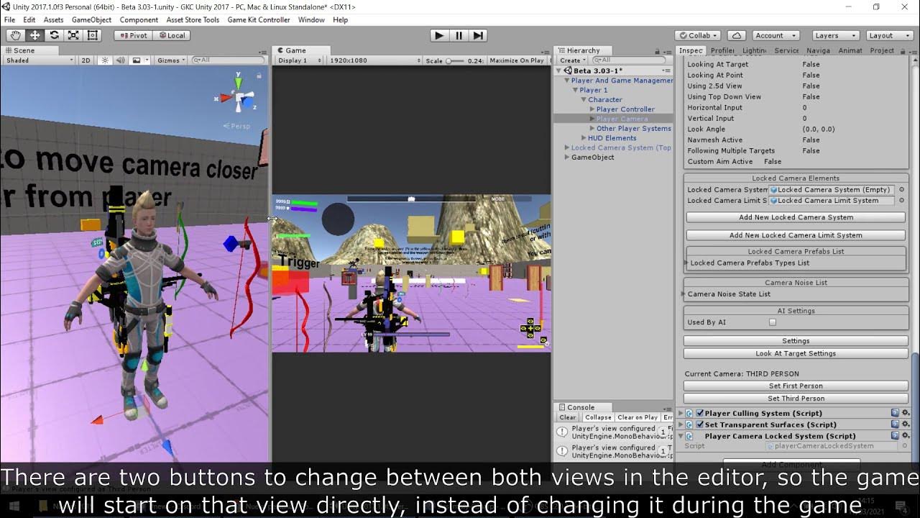The width and height of the screenshot is (920, 518).
Task: Select the Move tool
Action: pyautogui.click(x=34, y=35)
